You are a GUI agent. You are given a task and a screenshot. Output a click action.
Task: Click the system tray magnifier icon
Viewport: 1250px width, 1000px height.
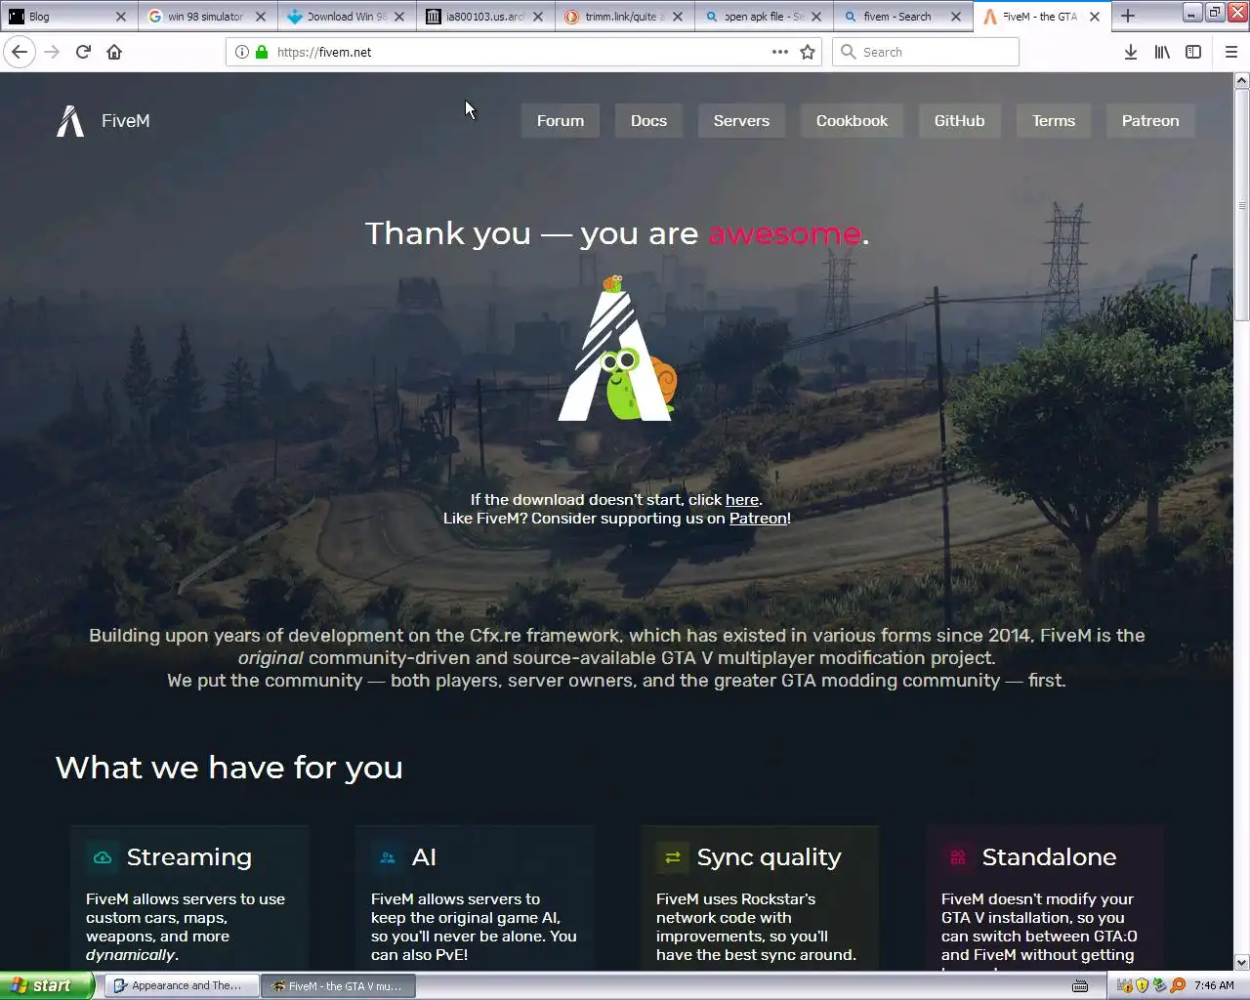click(1178, 985)
